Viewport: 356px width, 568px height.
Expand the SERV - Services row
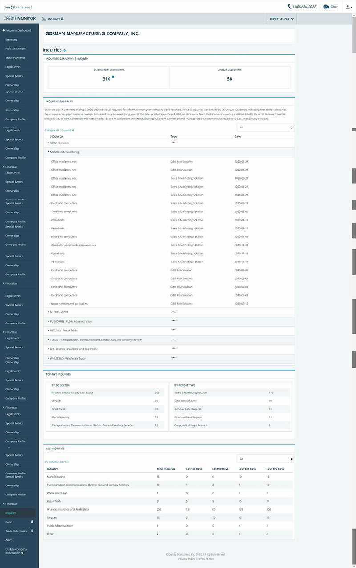tap(169, 143)
